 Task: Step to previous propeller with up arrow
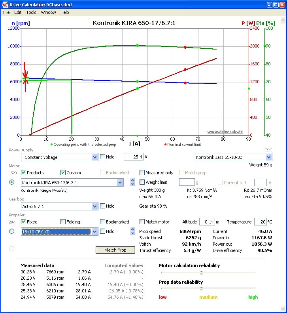133,229
